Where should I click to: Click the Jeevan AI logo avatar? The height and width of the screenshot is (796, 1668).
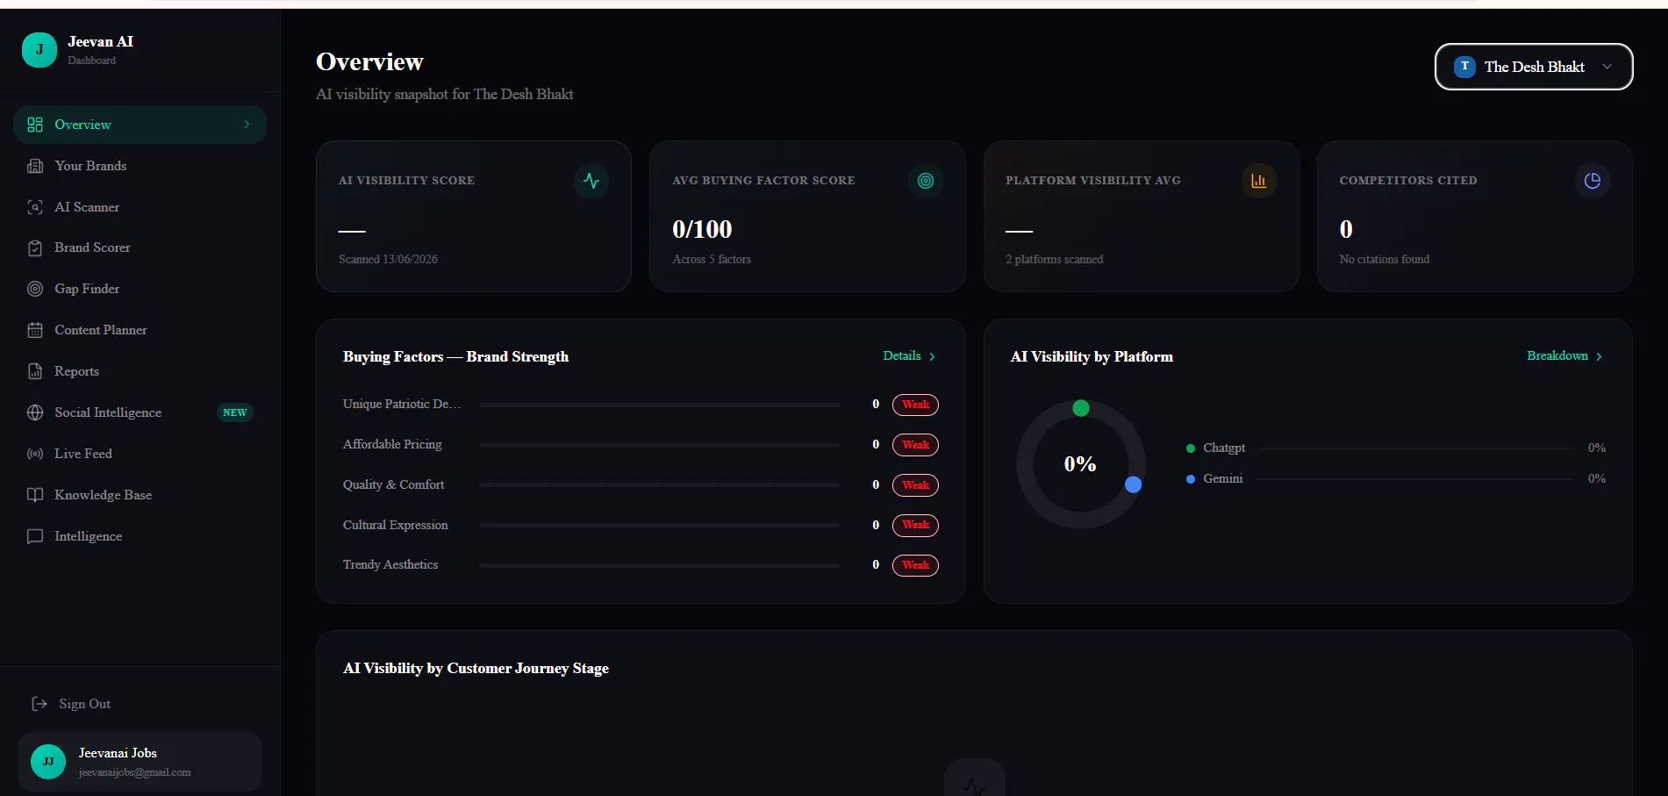(x=39, y=50)
